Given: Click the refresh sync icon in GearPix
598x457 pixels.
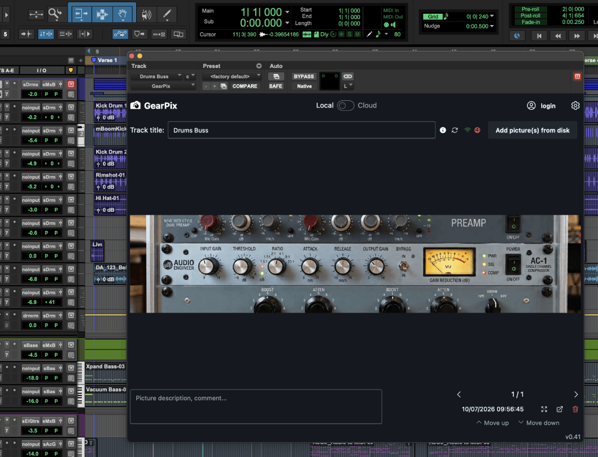Looking at the screenshot, I should (x=455, y=130).
